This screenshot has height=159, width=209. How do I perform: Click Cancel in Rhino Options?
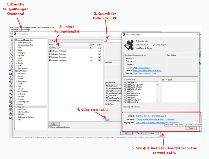[139, 133]
